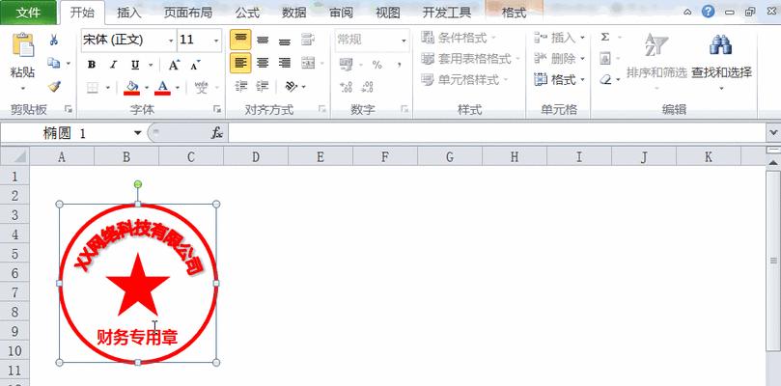The height and width of the screenshot is (386, 781).
Task: Toggle Underline formatting
Action: click(x=135, y=65)
